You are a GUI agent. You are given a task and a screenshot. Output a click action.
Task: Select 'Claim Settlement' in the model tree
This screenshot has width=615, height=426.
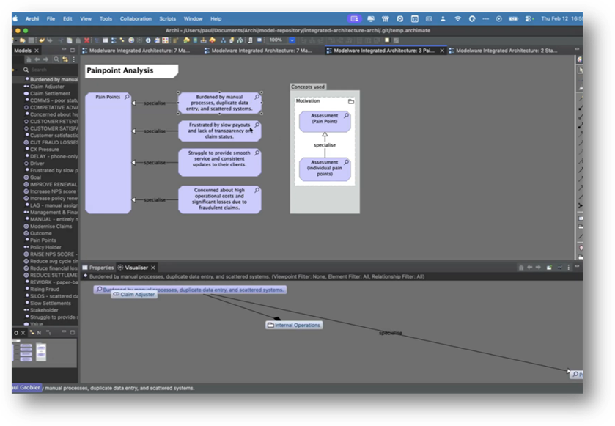pyautogui.click(x=50, y=93)
